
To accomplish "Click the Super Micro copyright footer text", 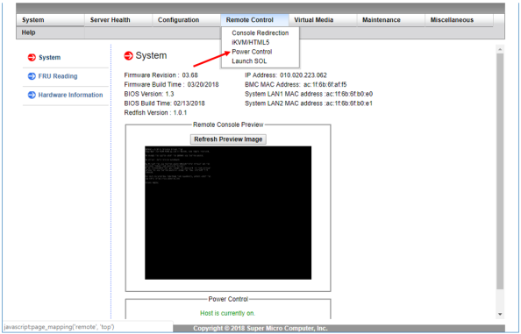I will point(260,329).
